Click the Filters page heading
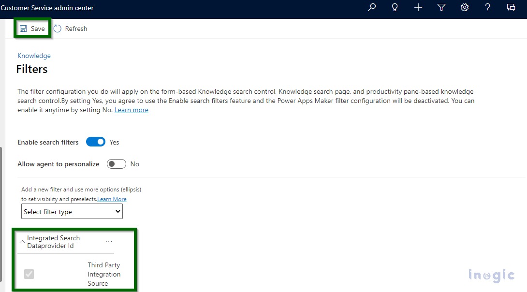The width and height of the screenshot is (527, 292). coord(32,69)
